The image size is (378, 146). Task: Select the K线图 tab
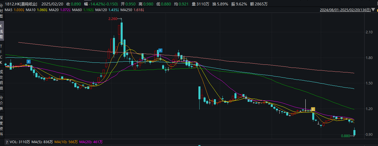(x=2, y=31)
